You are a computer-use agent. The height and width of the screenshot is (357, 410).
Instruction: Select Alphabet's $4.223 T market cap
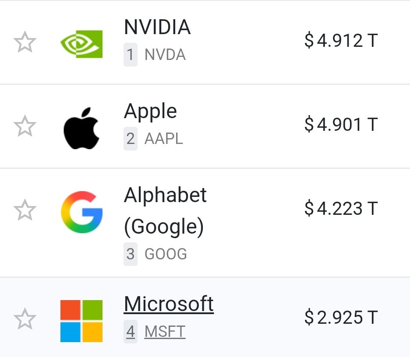(341, 208)
